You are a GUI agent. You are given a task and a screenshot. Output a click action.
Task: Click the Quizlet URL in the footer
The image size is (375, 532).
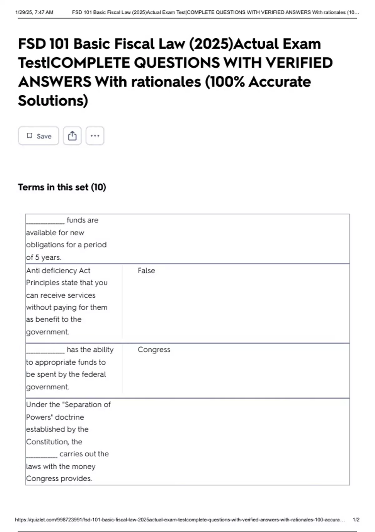coord(180,519)
